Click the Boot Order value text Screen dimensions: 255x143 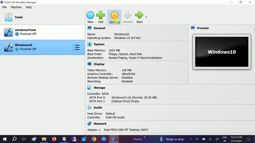click(125, 54)
